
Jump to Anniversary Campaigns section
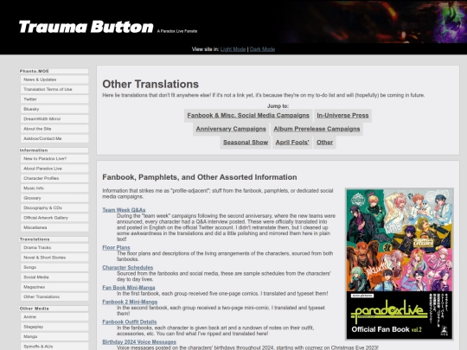coord(231,129)
